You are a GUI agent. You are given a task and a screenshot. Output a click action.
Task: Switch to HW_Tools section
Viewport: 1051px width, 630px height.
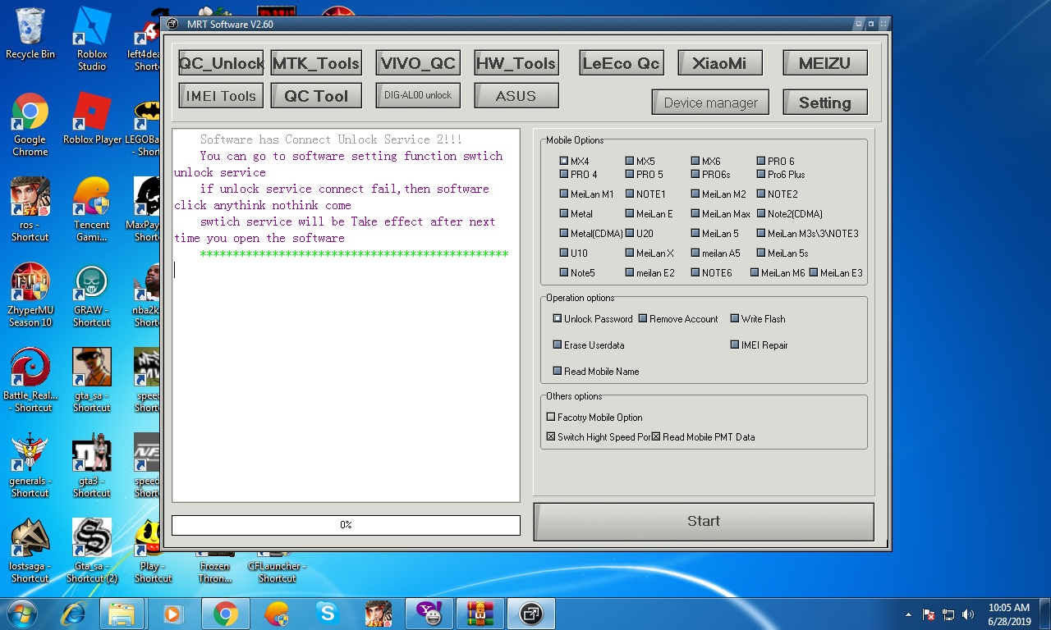(516, 62)
